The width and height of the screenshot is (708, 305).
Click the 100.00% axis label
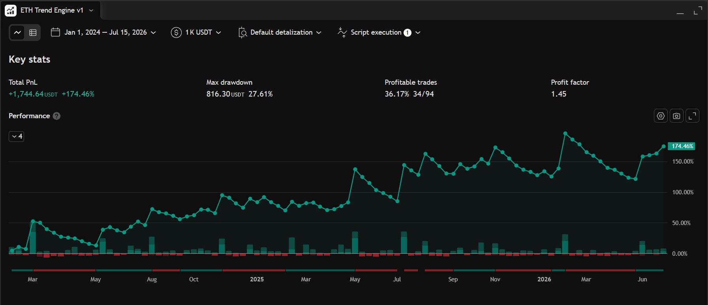pos(683,192)
